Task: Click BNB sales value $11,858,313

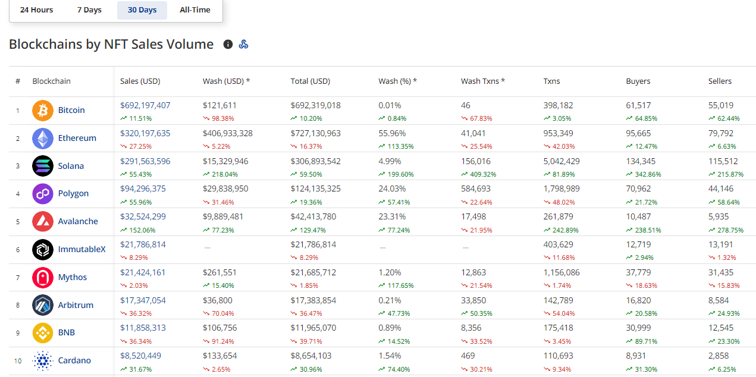Action: pyautogui.click(x=143, y=328)
